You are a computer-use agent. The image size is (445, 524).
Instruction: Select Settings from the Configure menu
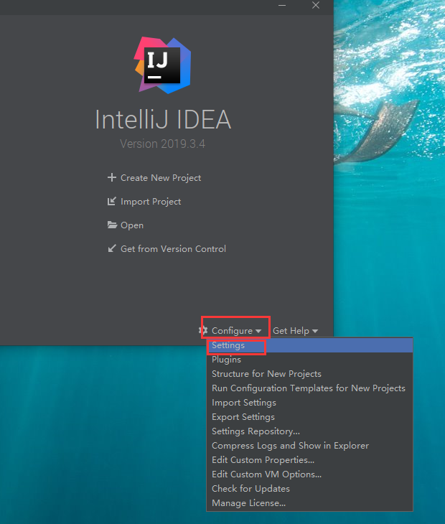tap(309, 345)
